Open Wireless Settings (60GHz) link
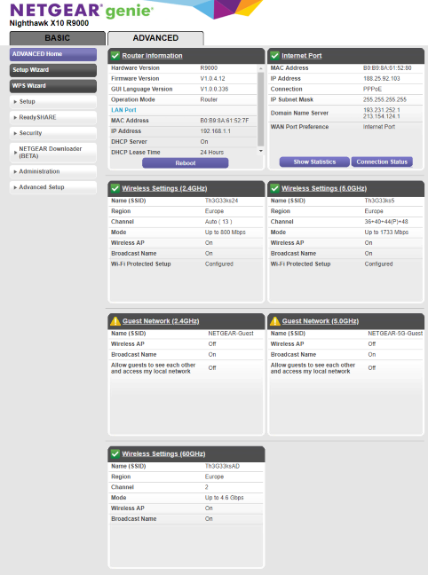Viewport: 428px width, 575px height. click(163, 454)
